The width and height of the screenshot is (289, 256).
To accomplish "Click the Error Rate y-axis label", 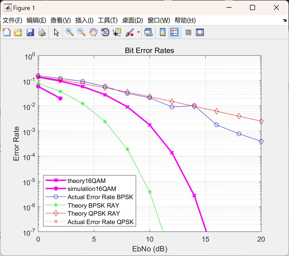I will click(x=16, y=144).
